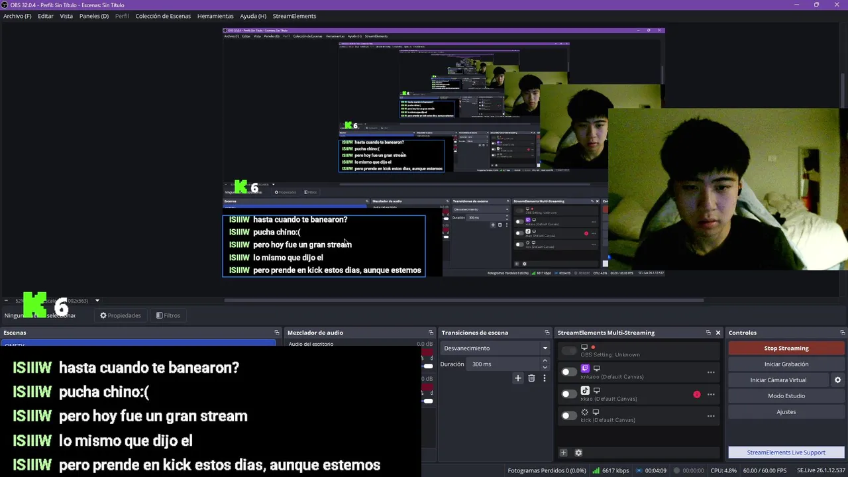848x477 pixels.
Task: Click the CPU: 4.8% status text
Action: tap(723, 470)
